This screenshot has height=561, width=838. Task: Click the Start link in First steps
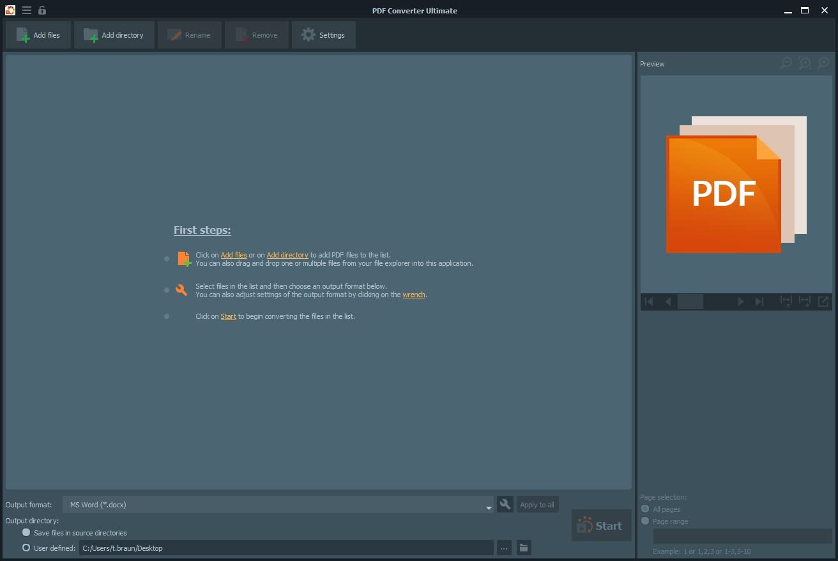[228, 316]
